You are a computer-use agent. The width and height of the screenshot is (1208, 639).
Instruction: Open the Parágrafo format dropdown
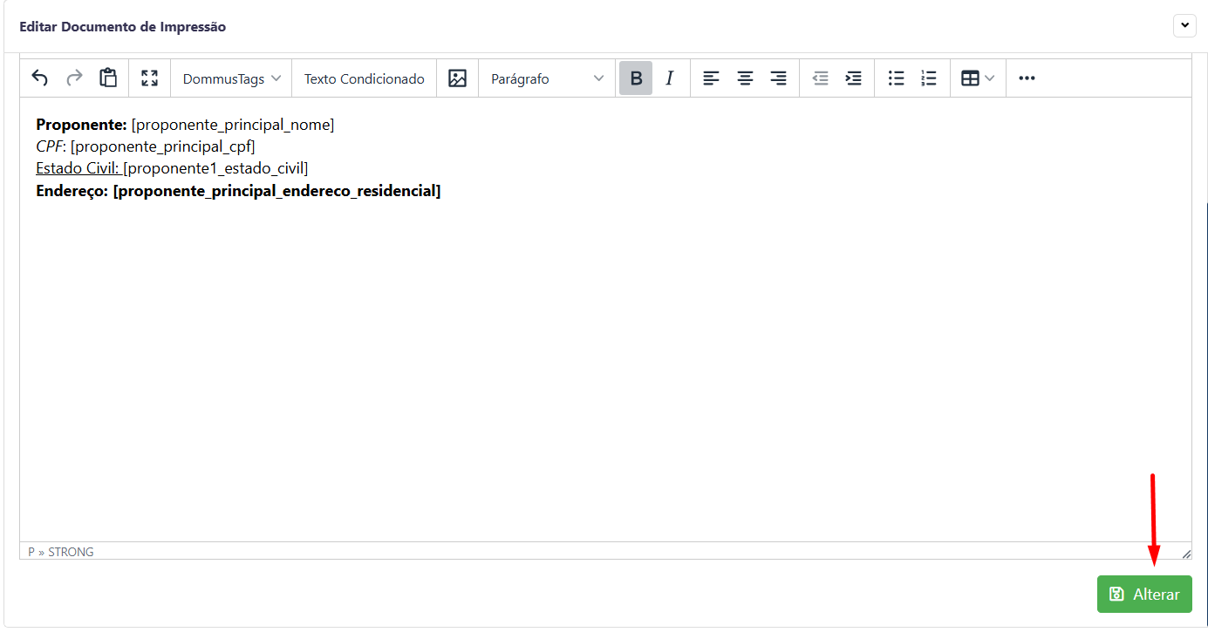click(x=547, y=78)
